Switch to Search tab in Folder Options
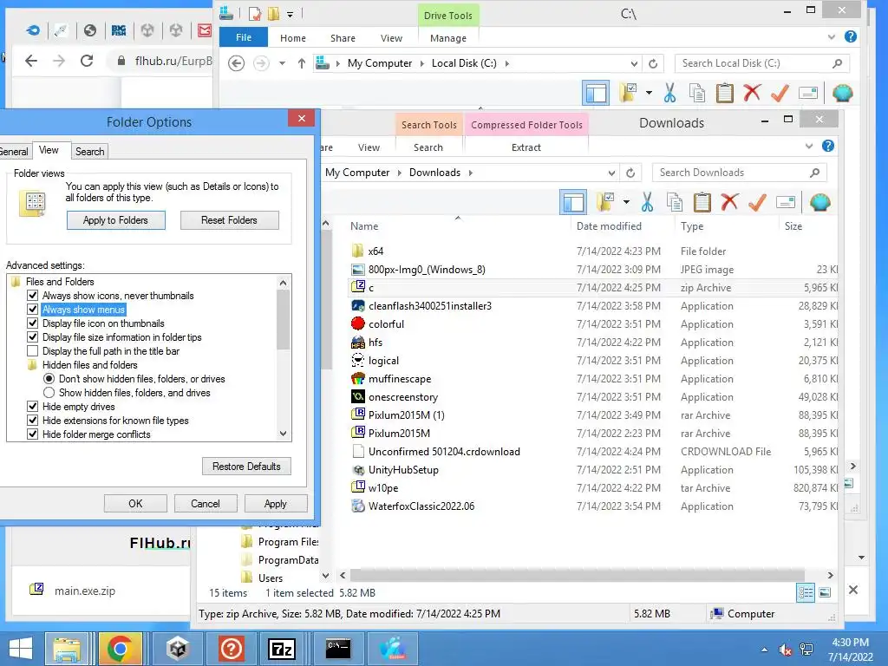Image resolution: width=888 pixels, height=666 pixels. [x=89, y=151]
